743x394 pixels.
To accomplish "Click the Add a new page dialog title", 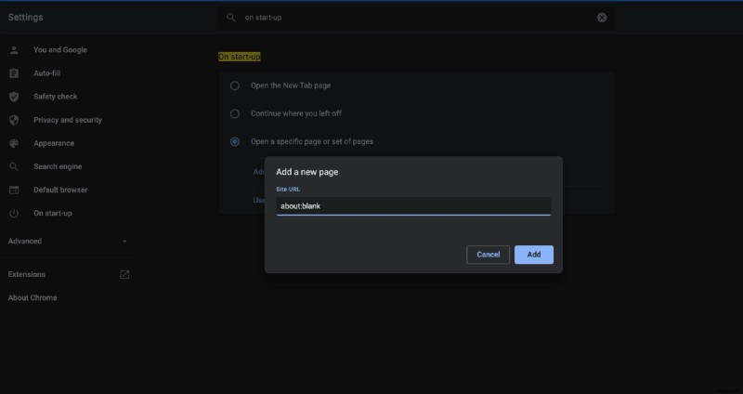I will coord(307,172).
